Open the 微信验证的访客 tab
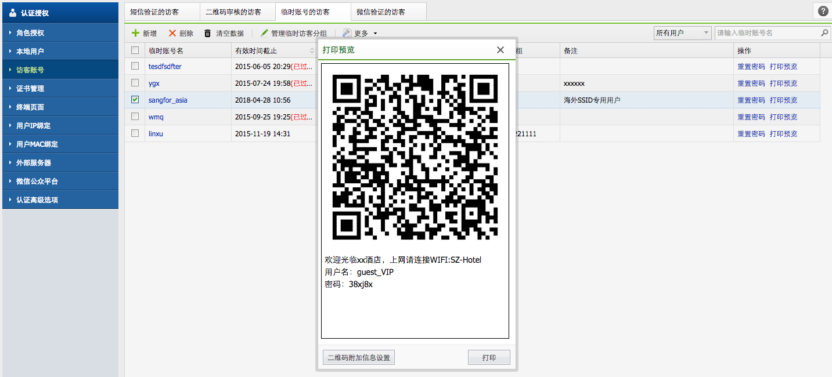The image size is (832, 377). coord(381,12)
